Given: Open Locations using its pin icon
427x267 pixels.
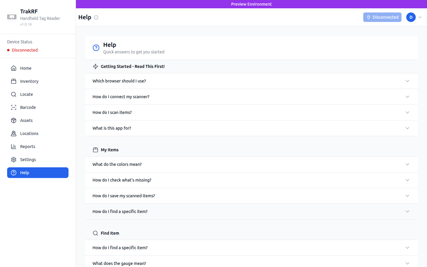Looking at the screenshot, I should [x=14, y=133].
